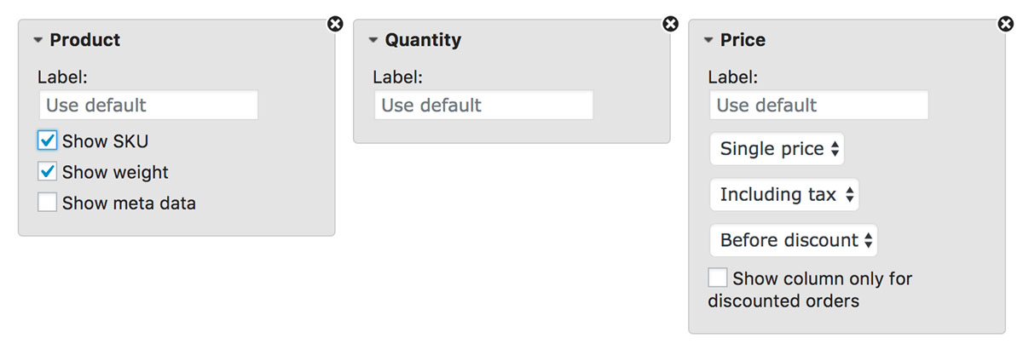This screenshot has height=355, width=1023.
Task: Open the Including tax dropdown
Action: [x=783, y=195]
